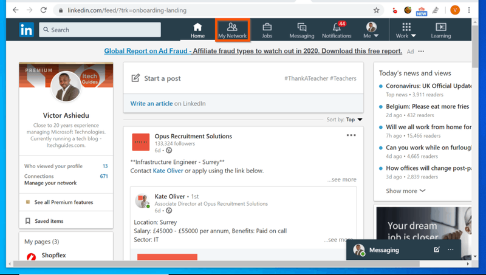Viewport: 486px width, 275px height.
Task: Click the Search input field
Action: tap(100, 30)
